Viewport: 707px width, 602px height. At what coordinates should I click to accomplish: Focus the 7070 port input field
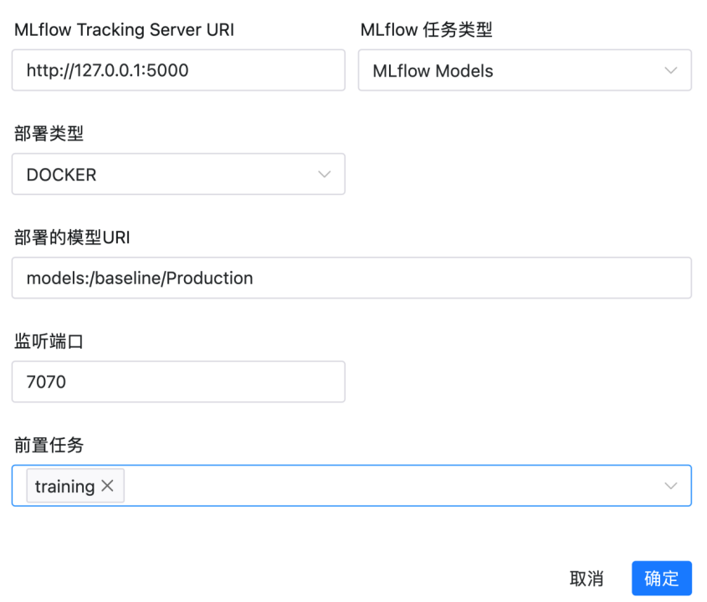pyautogui.click(x=178, y=382)
